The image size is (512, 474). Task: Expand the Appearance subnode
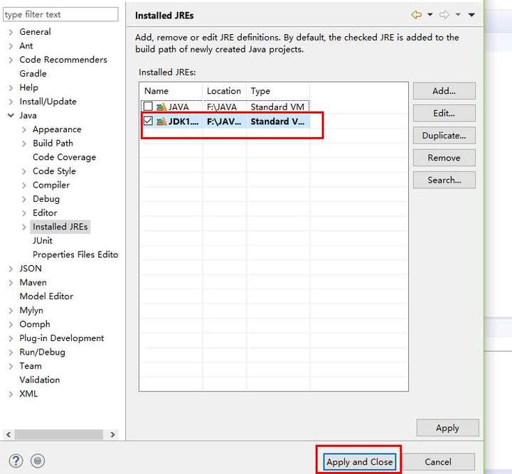(x=24, y=129)
